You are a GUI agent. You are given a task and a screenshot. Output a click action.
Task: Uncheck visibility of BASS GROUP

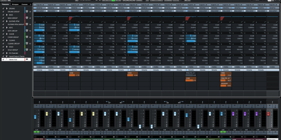pos(3,18)
